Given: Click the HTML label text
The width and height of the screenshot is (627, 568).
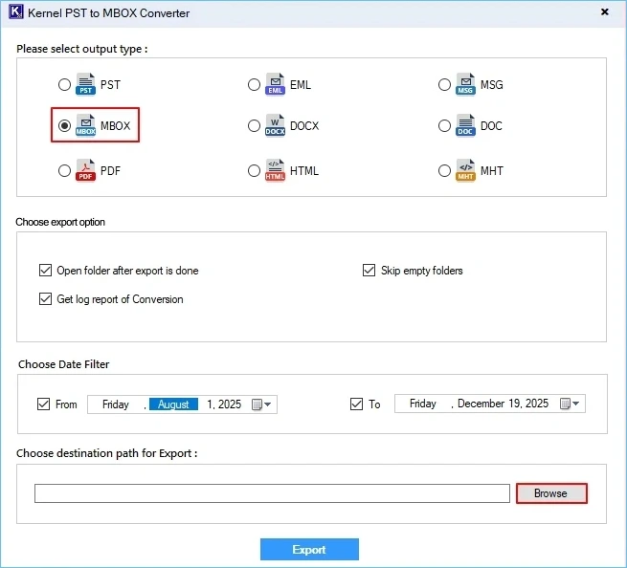Looking at the screenshot, I should click(304, 171).
